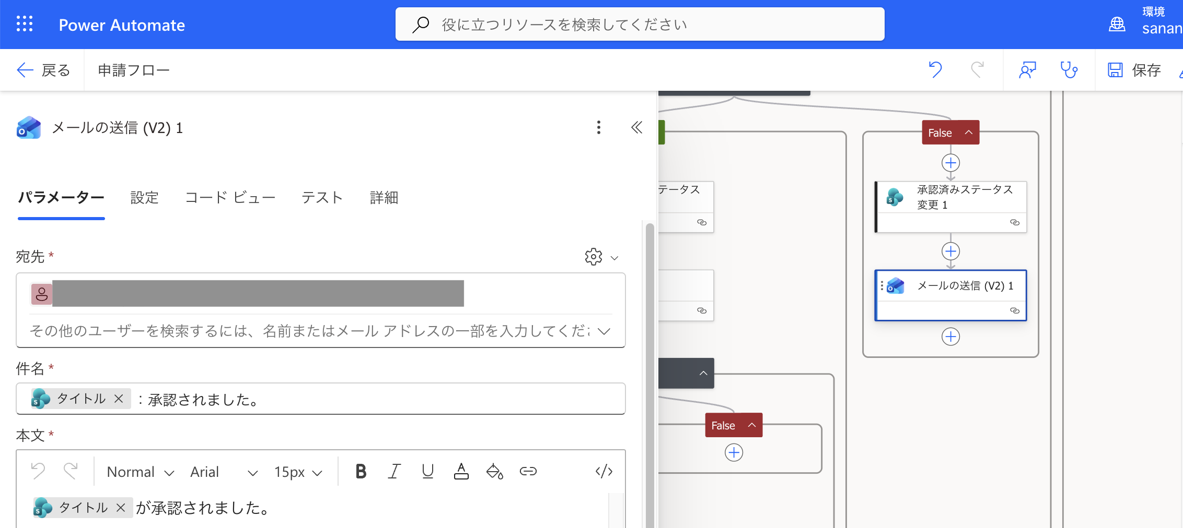Click the 申請フロー flow name
The width and height of the screenshot is (1183, 528).
pyautogui.click(x=134, y=70)
